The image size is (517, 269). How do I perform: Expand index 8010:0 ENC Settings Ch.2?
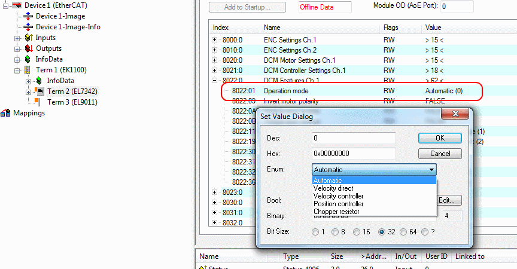pos(214,50)
